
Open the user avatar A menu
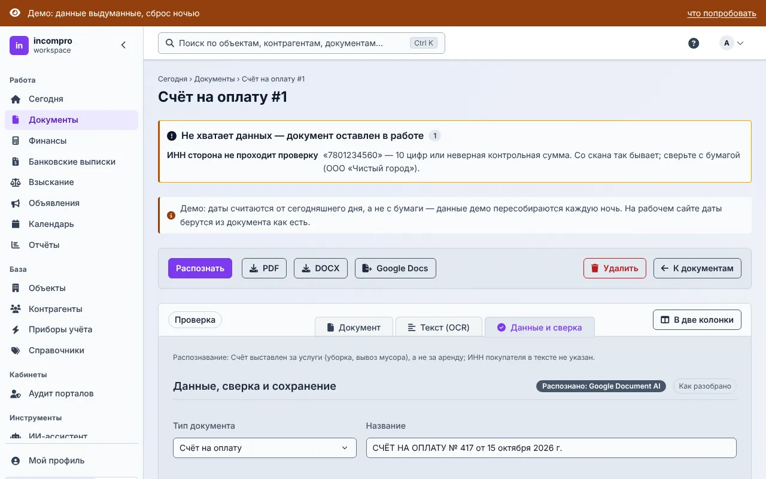coord(731,43)
